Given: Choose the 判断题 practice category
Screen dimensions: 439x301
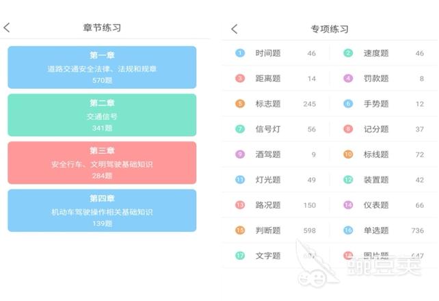Looking at the screenshot, I should point(276,230).
